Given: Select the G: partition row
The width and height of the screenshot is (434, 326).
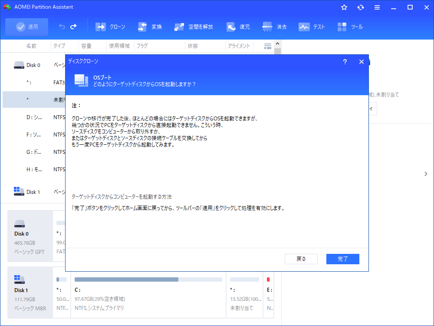Looking at the screenshot, I should tap(34, 152).
